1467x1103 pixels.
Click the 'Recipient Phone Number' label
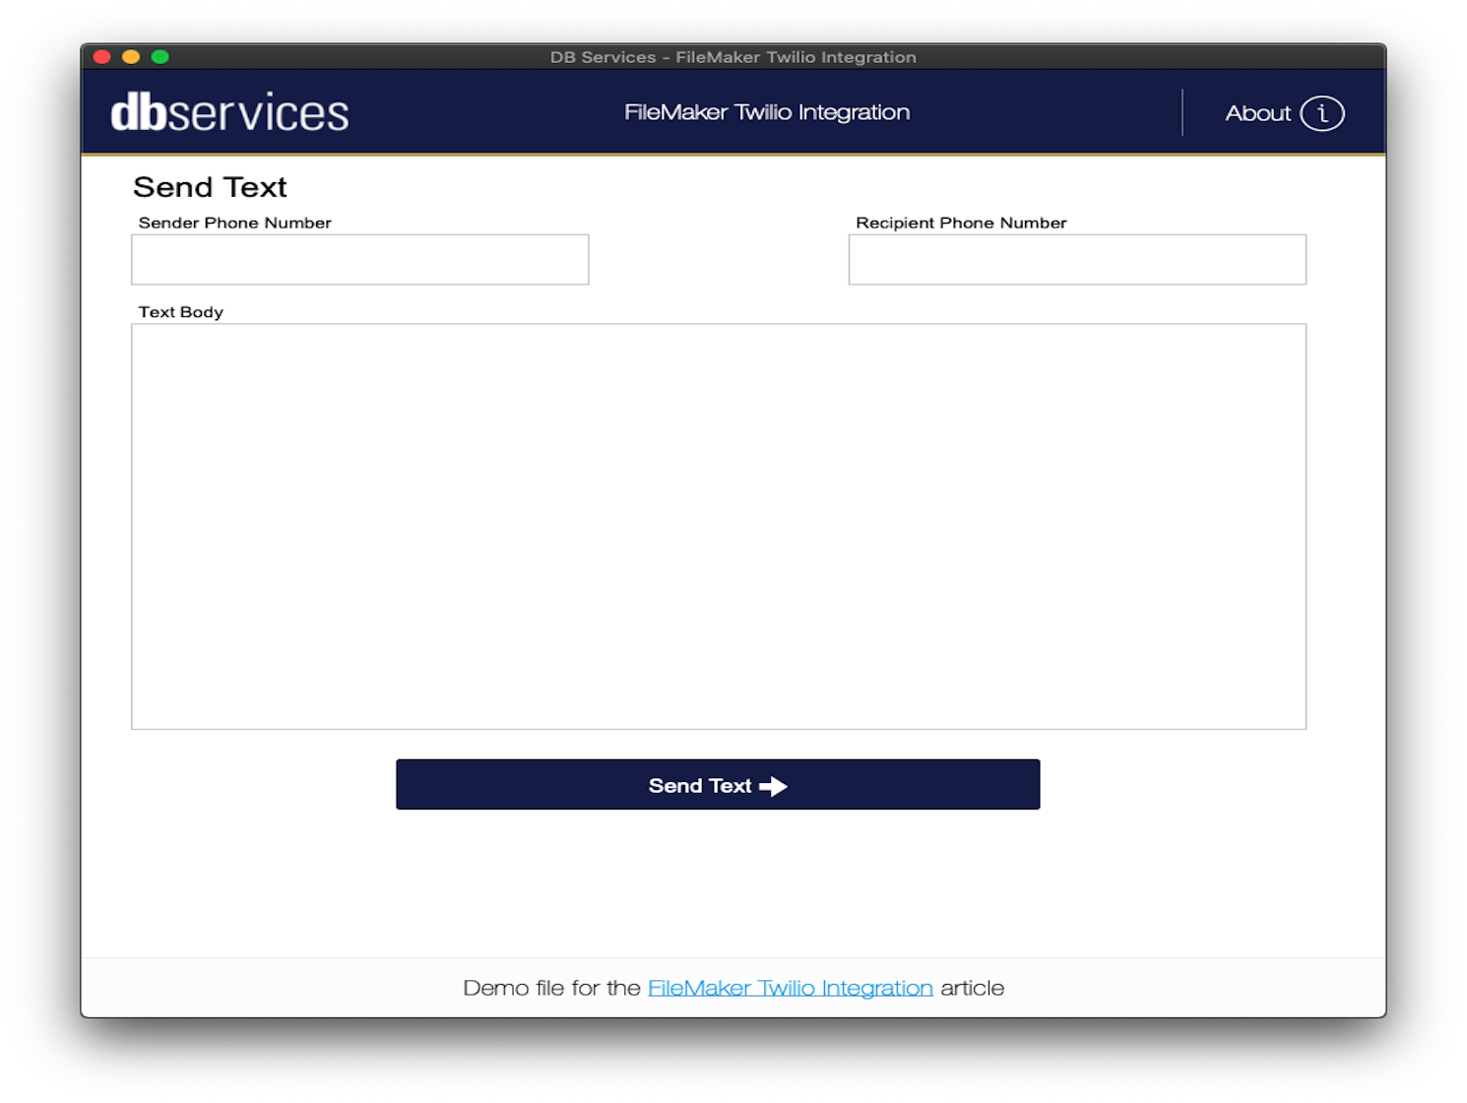pos(961,223)
